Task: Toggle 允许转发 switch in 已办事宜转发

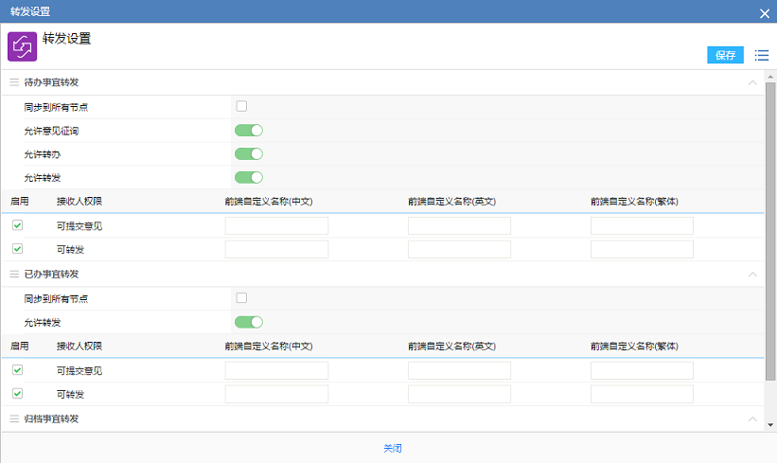Action: pos(249,322)
